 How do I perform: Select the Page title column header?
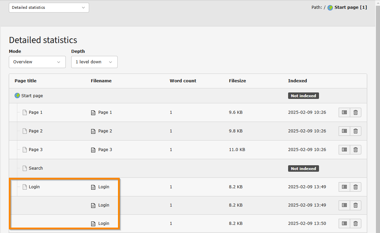point(25,81)
